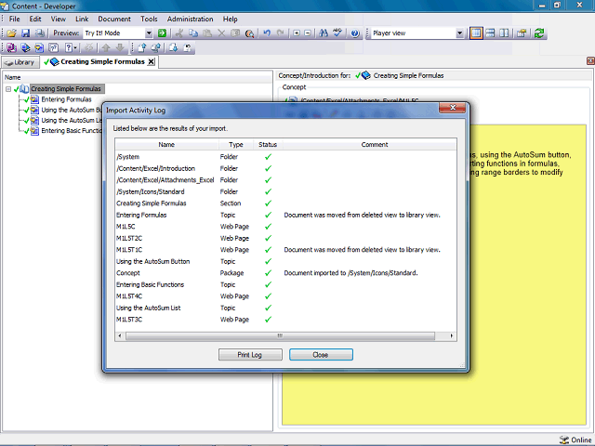Click the green Refresh arrows icon
The image size is (595, 446).
pos(539,33)
